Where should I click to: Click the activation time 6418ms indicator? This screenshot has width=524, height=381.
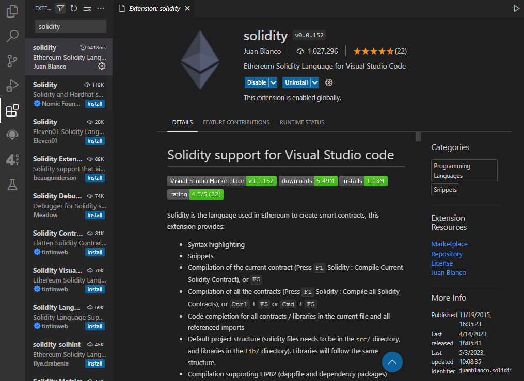pyautogui.click(x=93, y=48)
